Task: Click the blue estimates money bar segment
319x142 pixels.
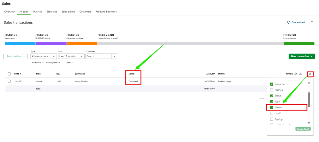Action: [20, 43]
